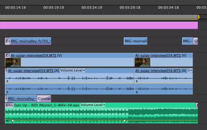Click the orange work area end marker
The width and height of the screenshot is (207, 130).
(199, 17)
